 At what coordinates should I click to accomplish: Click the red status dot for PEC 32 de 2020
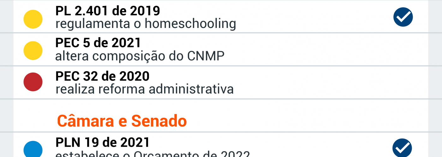[33, 82]
